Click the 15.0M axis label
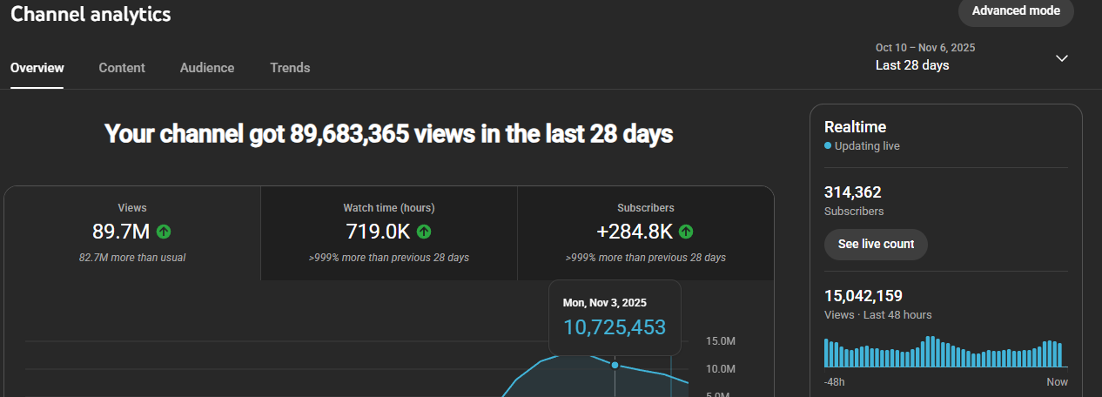 click(721, 340)
